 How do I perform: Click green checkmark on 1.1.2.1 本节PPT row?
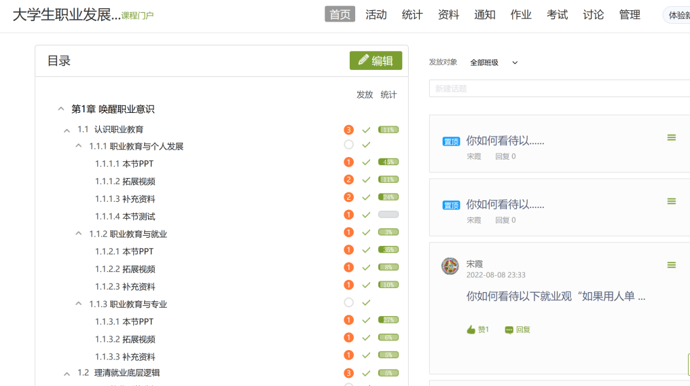click(x=366, y=250)
